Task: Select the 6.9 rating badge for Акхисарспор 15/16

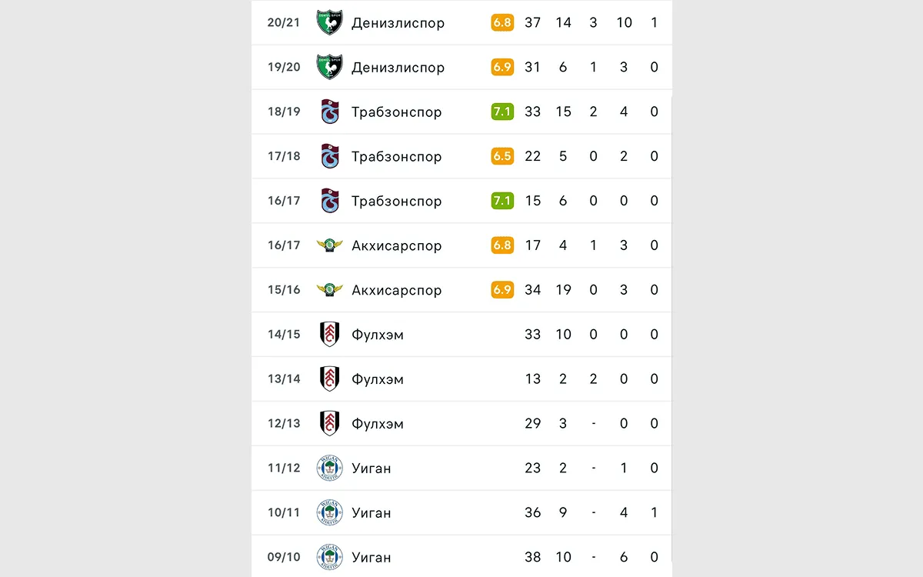Action: click(x=501, y=290)
